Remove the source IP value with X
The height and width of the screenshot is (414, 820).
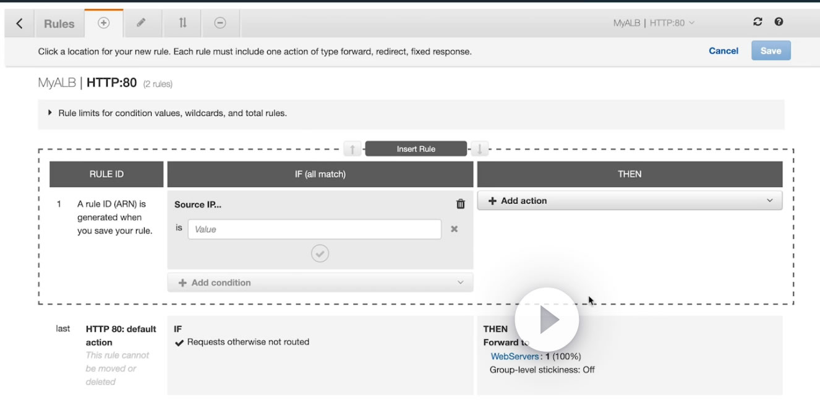[454, 229]
